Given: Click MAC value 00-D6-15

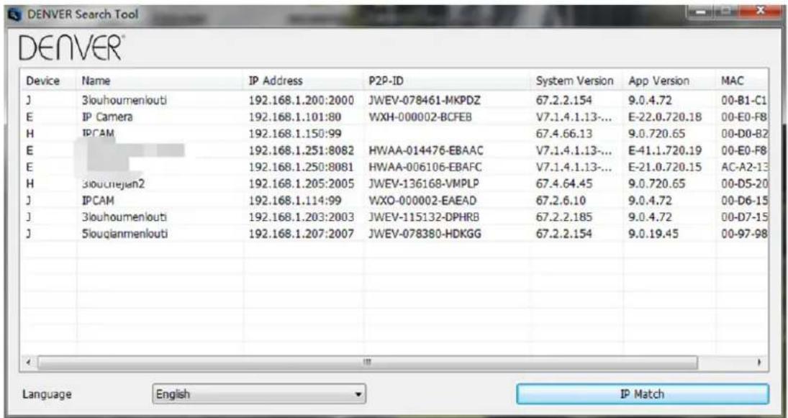Looking at the screenshot, I should [744, 201].
